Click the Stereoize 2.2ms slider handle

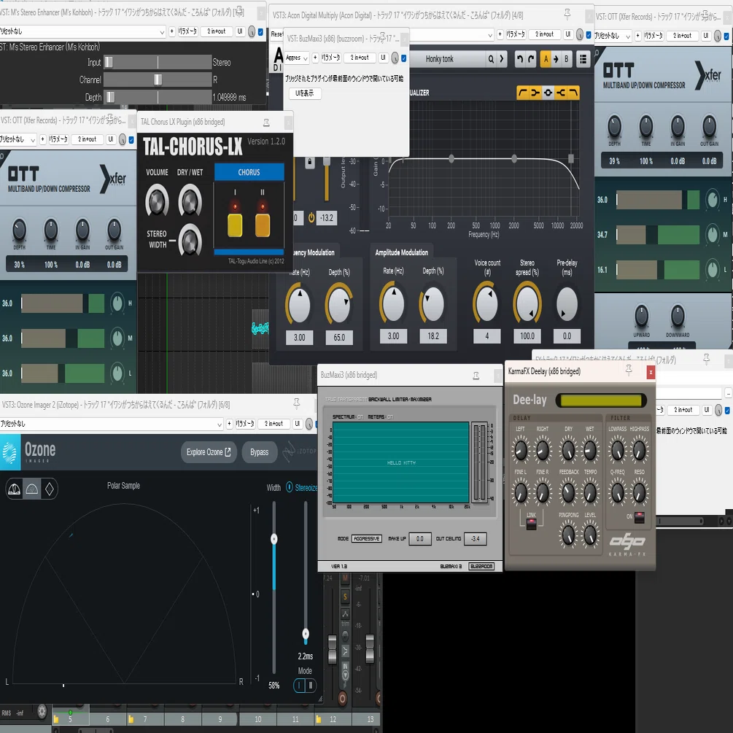(306, 634)
